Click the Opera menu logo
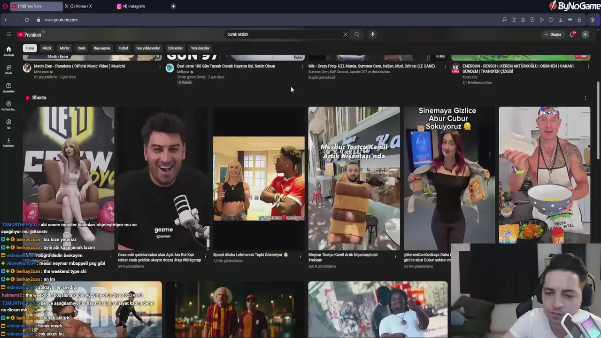Screen dimensions: 601x338 (x=4, y=6)
